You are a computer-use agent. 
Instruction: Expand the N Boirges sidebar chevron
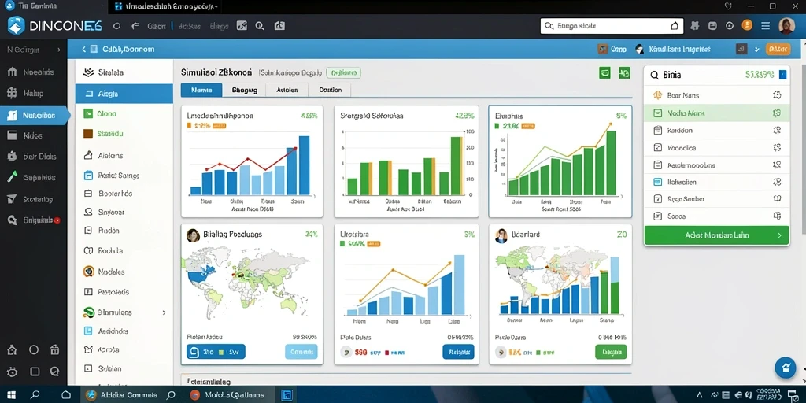(58, 50)
